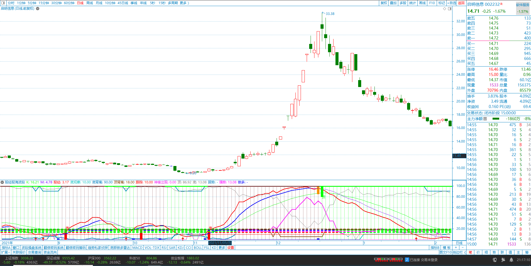Open the chart title dropdown arrow beside 启明信息
Screen dimensions: 531x266
(x=38, y=9)
